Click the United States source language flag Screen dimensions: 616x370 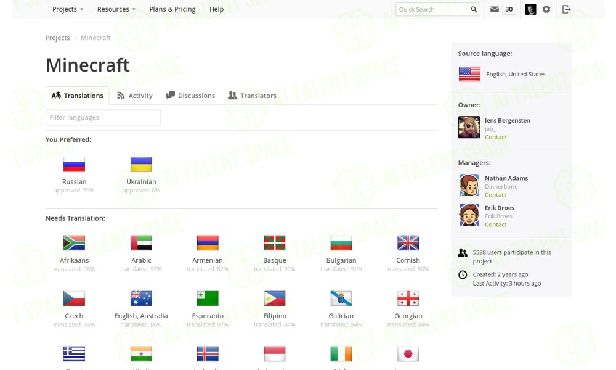(469, 74)
